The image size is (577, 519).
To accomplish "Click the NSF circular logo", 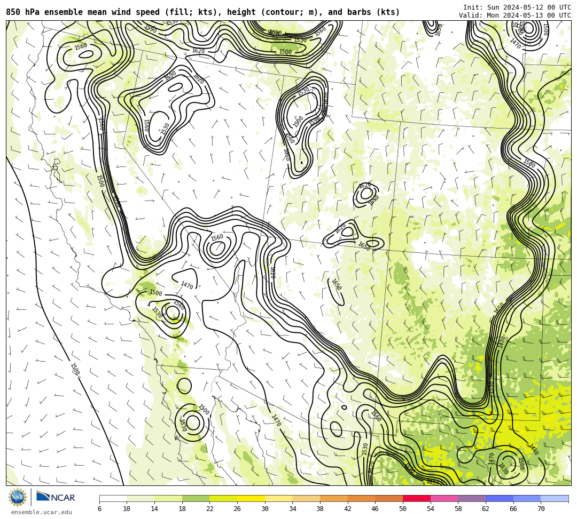I will (17, 498).
